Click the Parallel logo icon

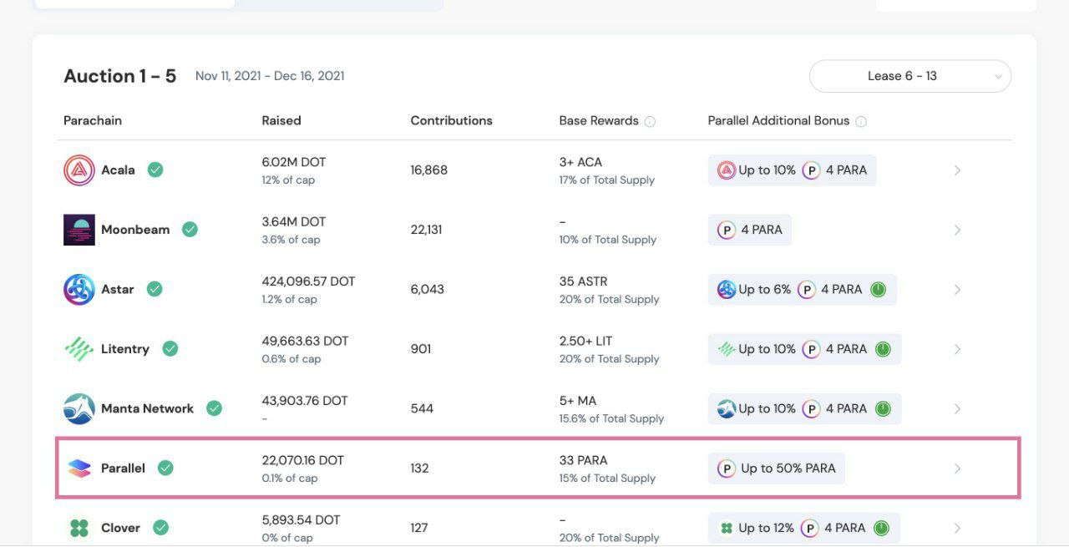[x=79, y=468]
